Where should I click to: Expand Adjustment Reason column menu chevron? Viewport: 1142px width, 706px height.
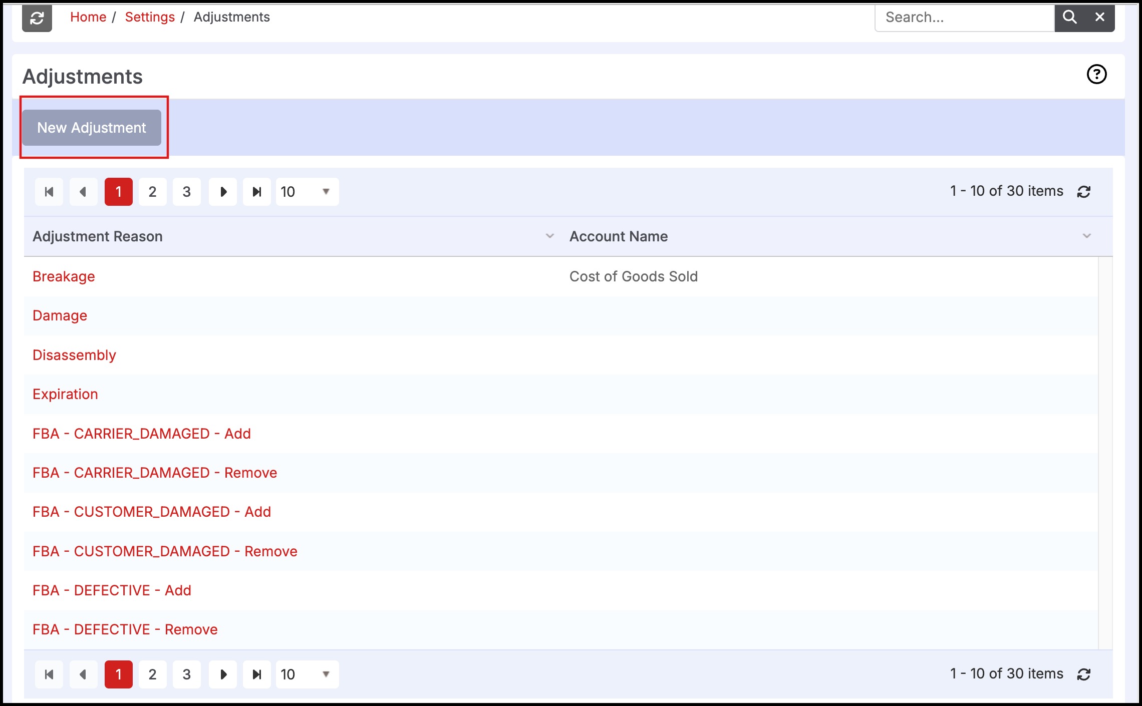pyautogui.click(x=549, y=236)
